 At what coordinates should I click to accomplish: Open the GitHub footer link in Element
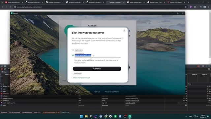tap(97, 92)
